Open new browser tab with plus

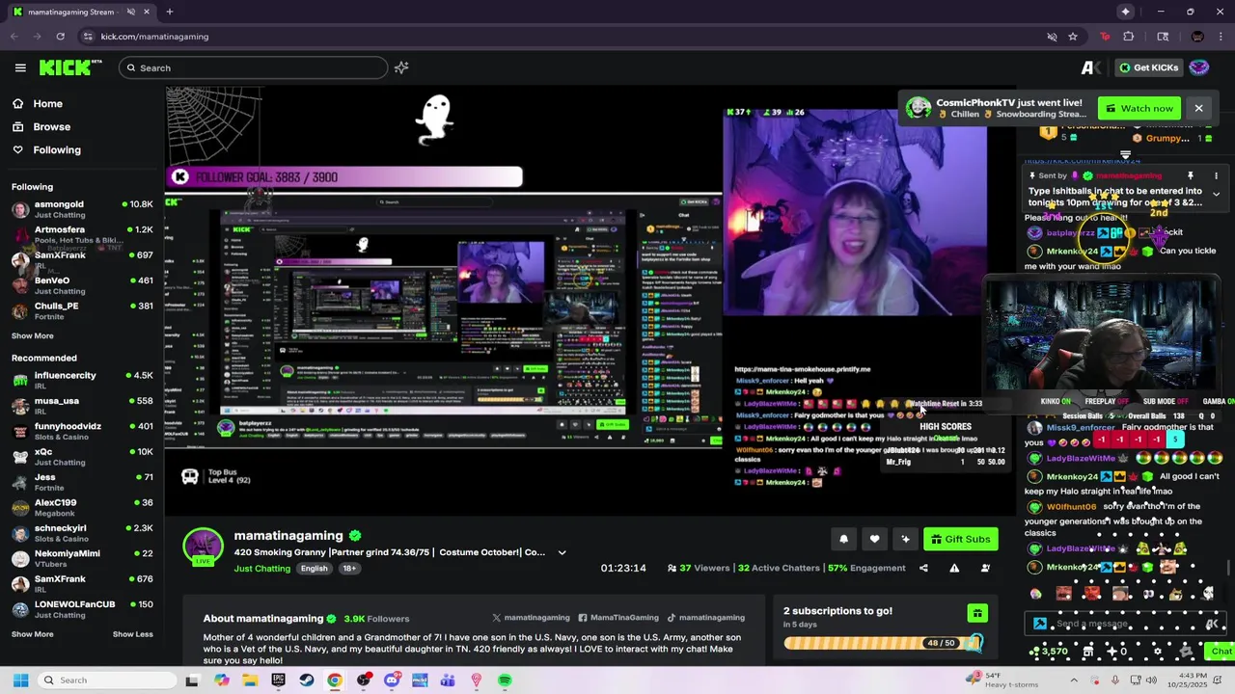169,12
